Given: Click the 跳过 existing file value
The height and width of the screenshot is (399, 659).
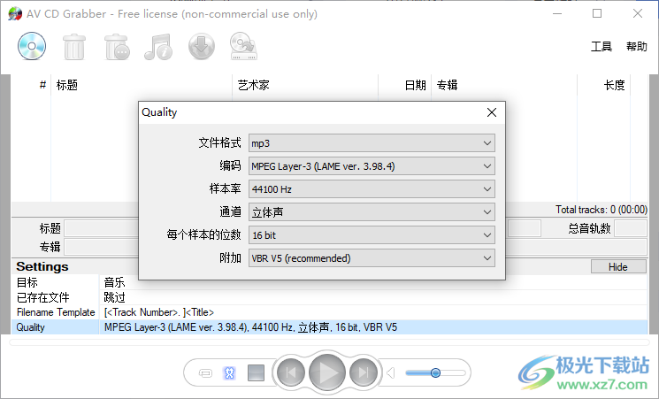Looking at the screenshot, I should pyautogui.click(x=114, y=297).
